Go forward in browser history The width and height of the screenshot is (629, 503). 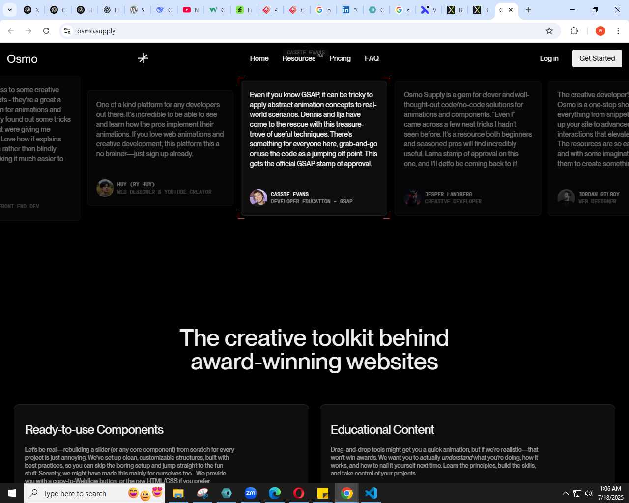[29, 31]
